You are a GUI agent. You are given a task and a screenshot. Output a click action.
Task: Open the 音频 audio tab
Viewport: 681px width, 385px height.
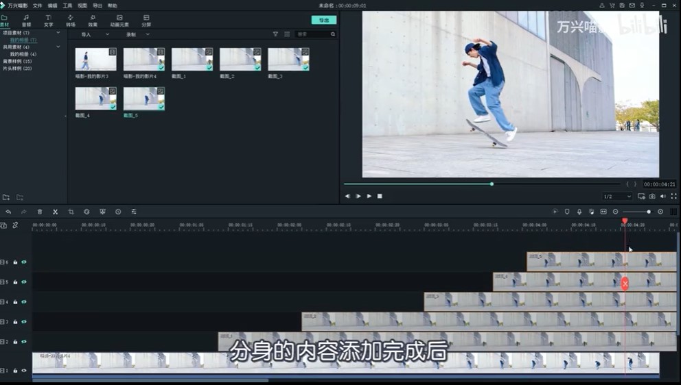(26, 21)
